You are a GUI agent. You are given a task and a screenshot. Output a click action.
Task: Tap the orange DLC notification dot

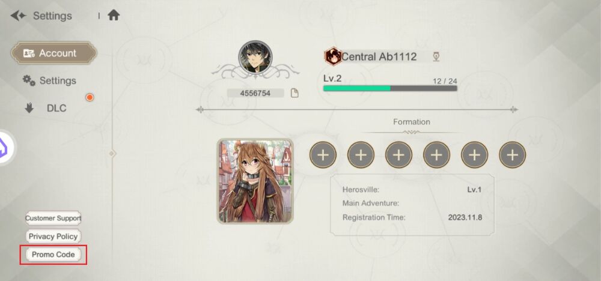pyautogui.click(x=90, y=97)
